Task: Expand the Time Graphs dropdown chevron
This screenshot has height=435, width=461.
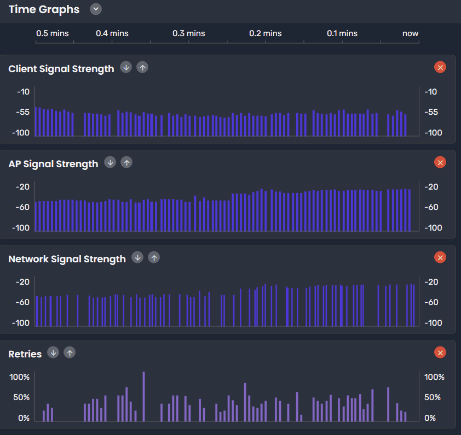Action: (96, 9)
